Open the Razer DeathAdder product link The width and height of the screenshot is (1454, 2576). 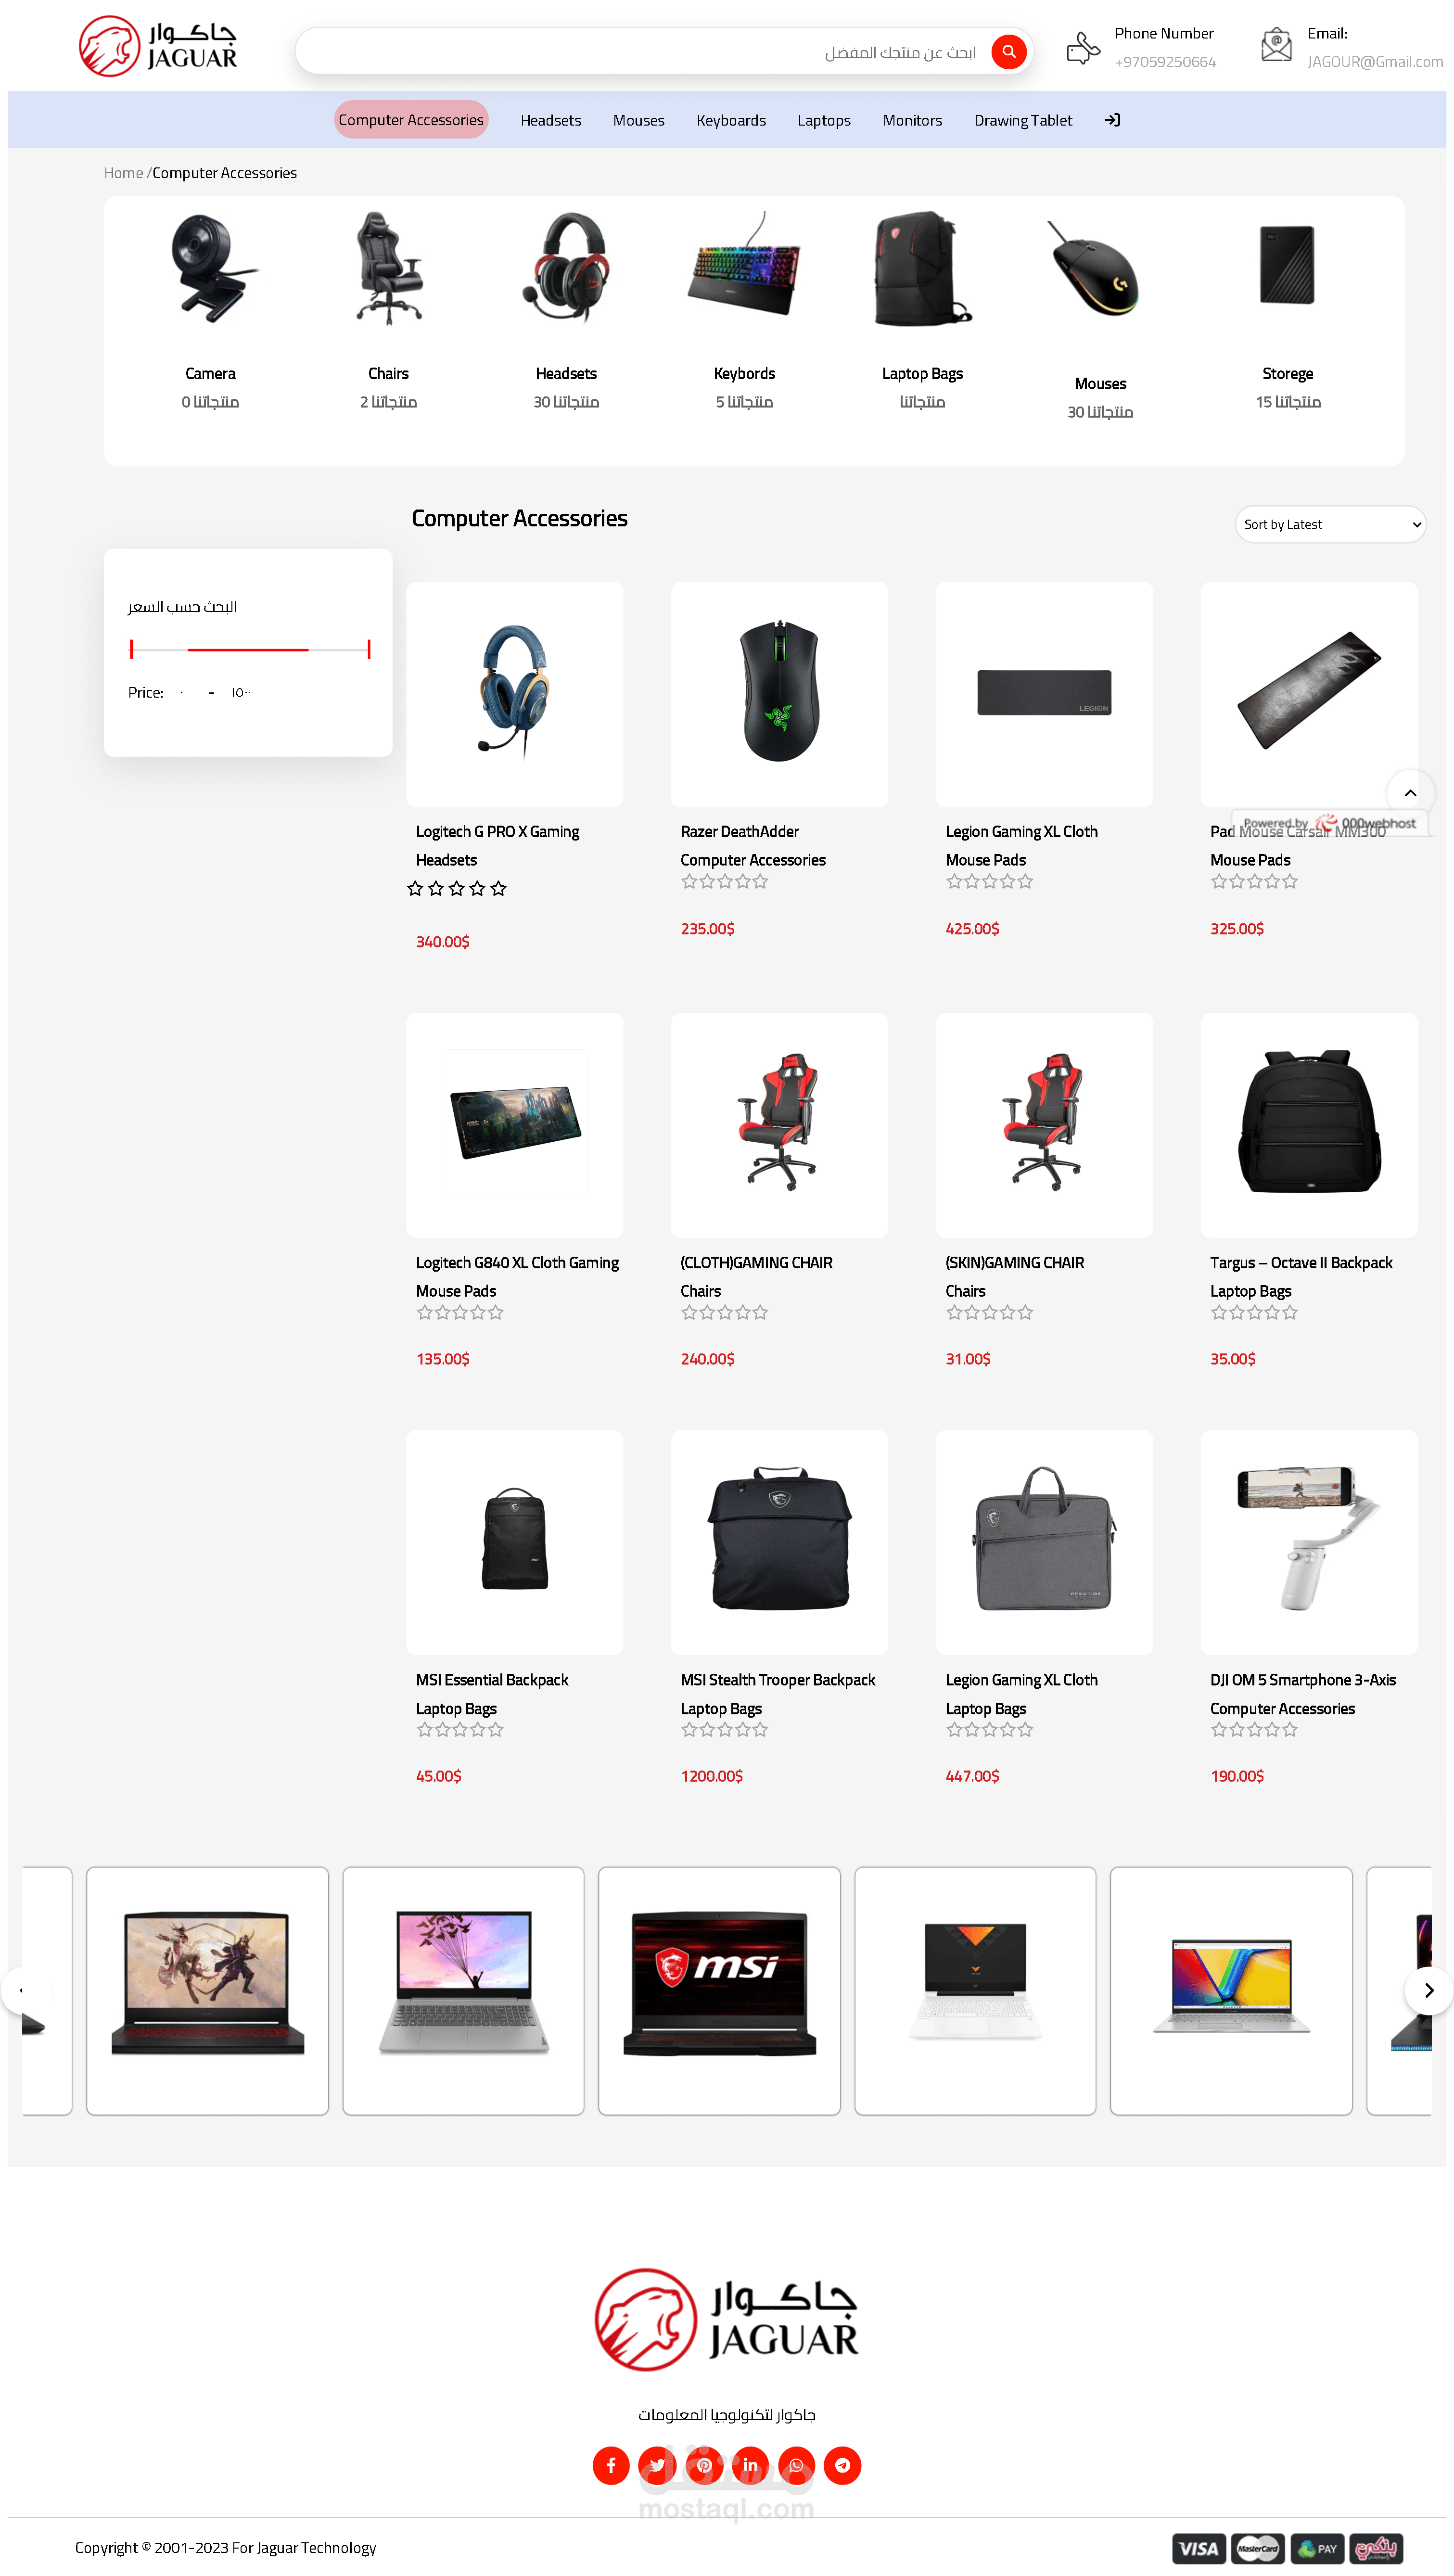pos(739,831)
